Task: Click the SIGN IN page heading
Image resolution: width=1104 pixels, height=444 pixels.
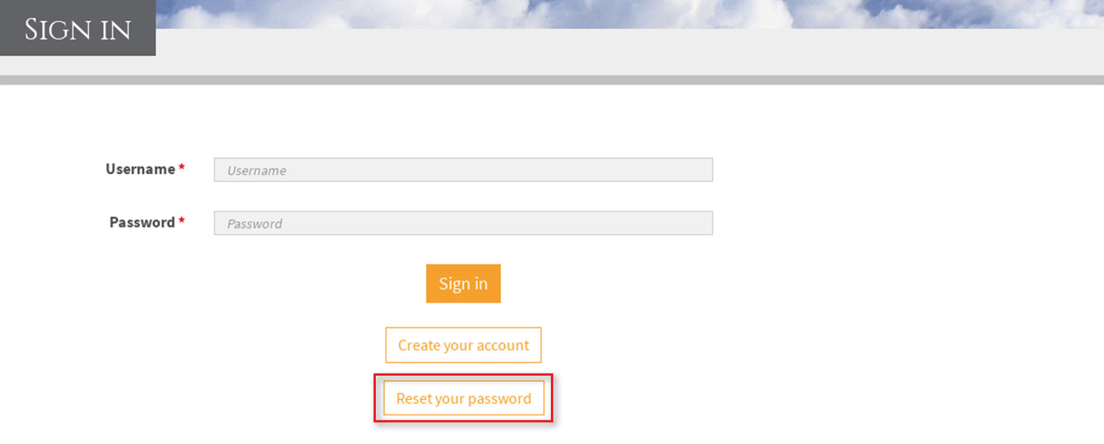Action: pos(78,30)
